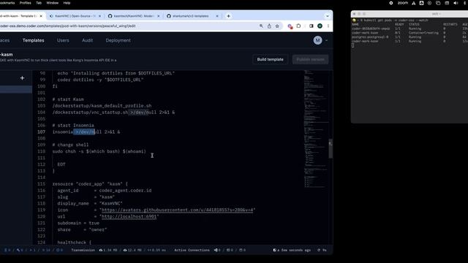Click the 'healthcheck {' line
Screen dimensions: 468x263
(x=75, y=243)
